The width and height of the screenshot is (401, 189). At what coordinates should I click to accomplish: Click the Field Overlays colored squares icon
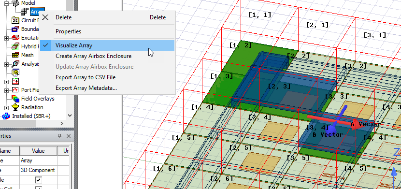coord(15,99)
